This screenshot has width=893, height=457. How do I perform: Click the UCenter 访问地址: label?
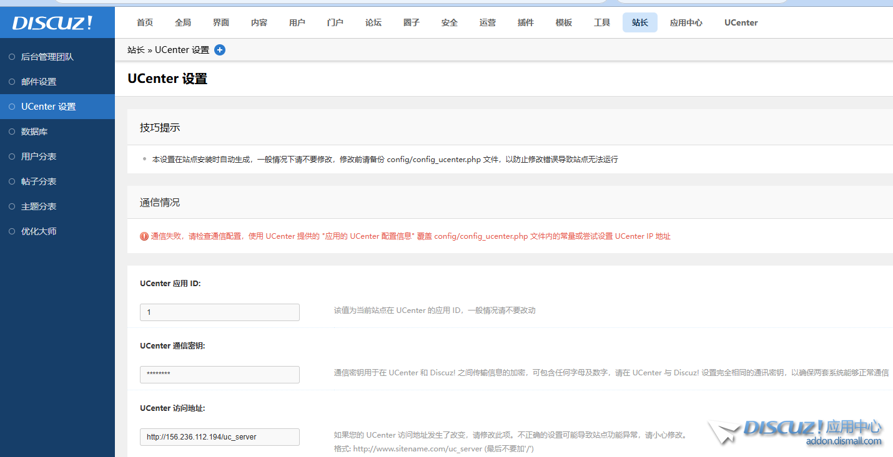pyautogui.click(x=172, y=408)
